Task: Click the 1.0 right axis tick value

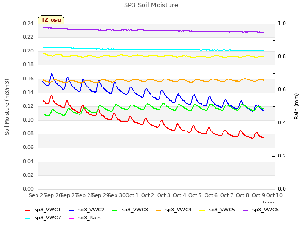Action: pyautogui.click(x=282, y=23)
